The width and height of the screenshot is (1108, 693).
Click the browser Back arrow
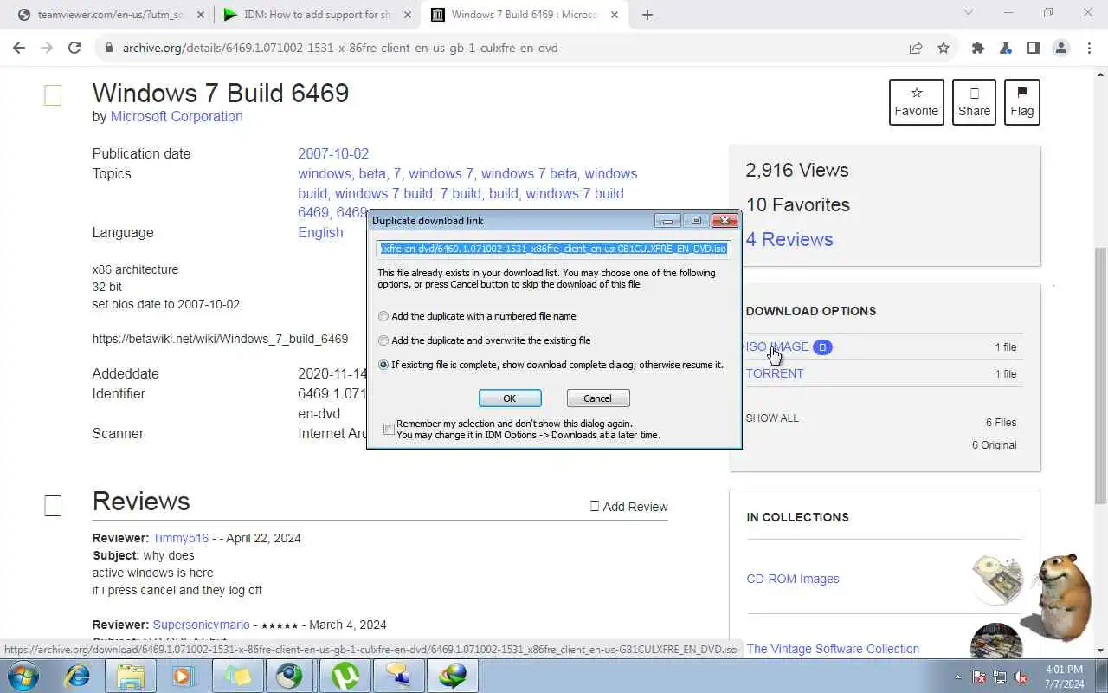click(19, 48)
